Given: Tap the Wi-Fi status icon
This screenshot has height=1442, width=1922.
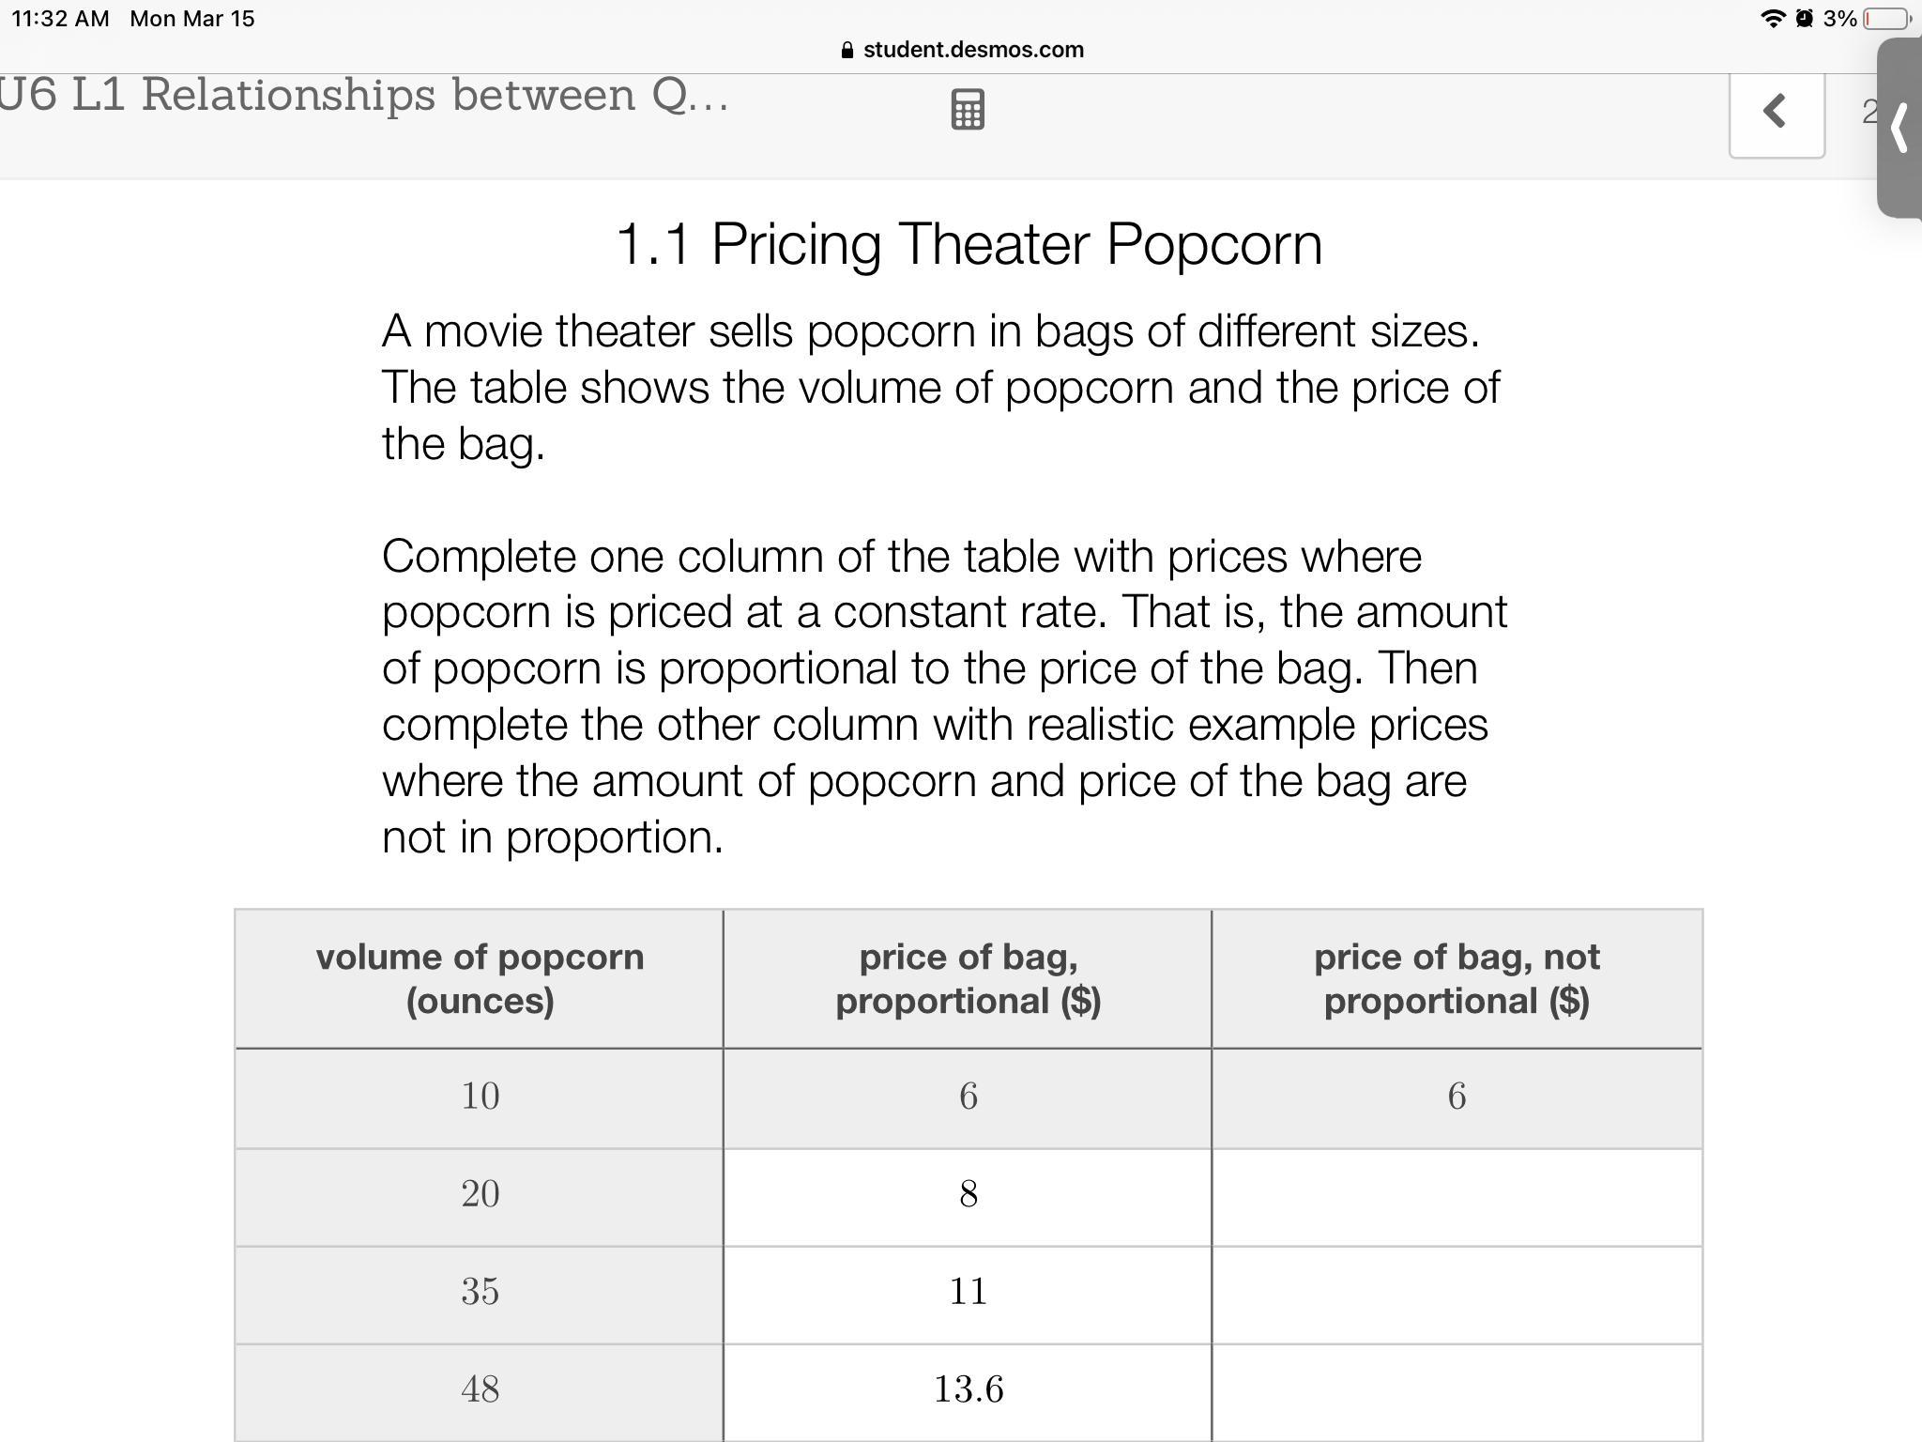Looking at the screenshot, I should tap(1772, 19).
